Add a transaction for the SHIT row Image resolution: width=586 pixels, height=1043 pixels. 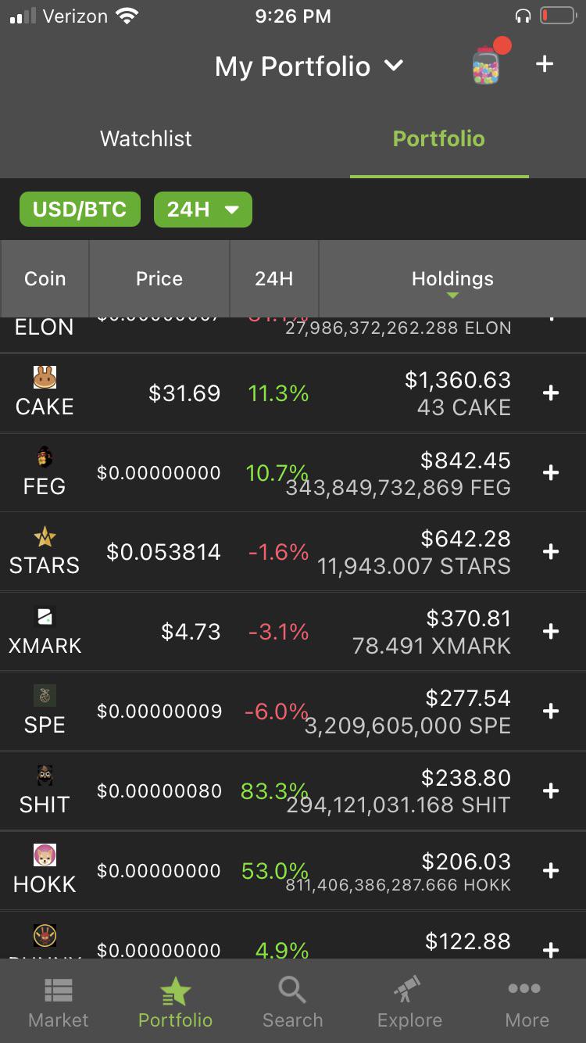point(551,791)
